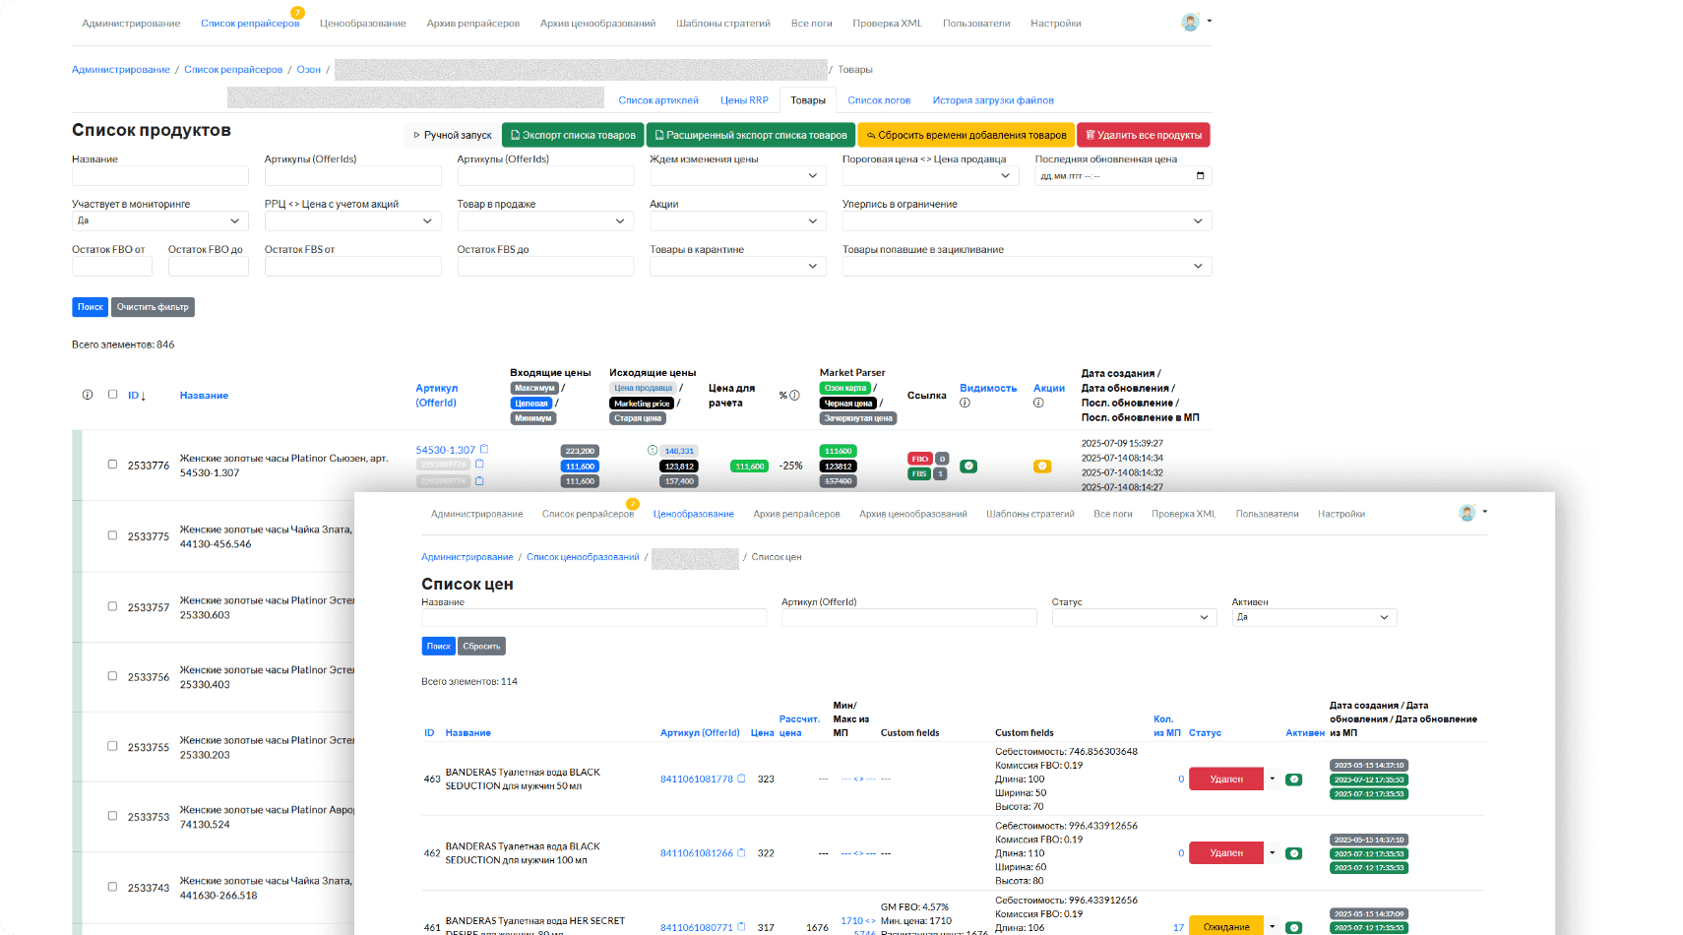Open the Акции filter dropdown

pos(736,220)
